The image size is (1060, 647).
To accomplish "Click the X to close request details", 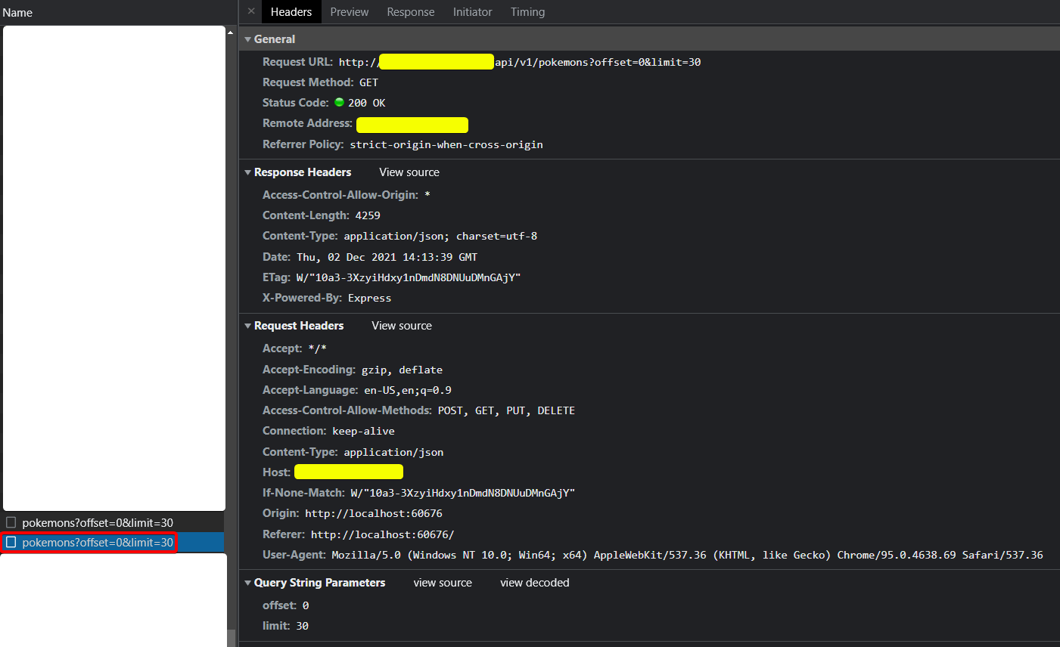I will pyautogui.click(x=250, y=11).
